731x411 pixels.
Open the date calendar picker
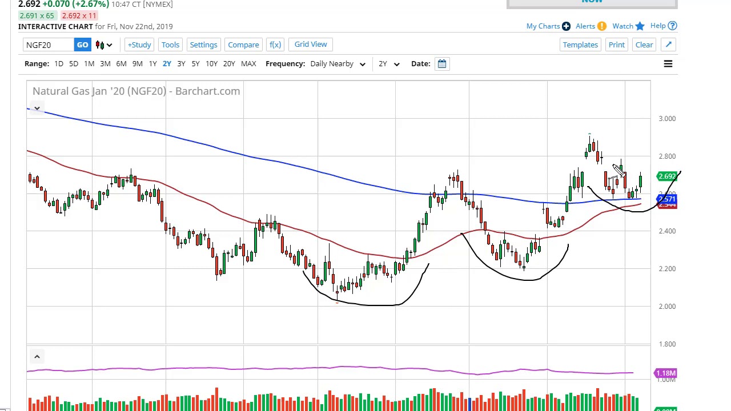(x=442, y=63)
